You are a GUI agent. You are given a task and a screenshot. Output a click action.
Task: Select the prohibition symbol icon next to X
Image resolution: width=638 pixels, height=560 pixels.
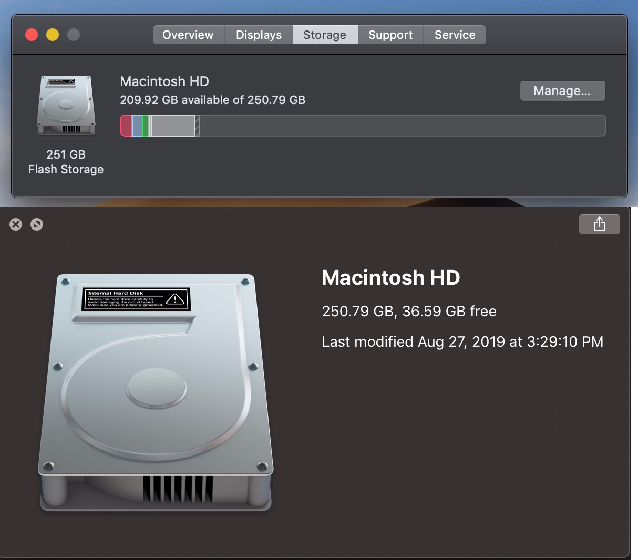[37, 224]
